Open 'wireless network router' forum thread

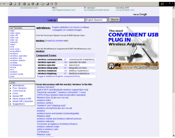[48, 127]
